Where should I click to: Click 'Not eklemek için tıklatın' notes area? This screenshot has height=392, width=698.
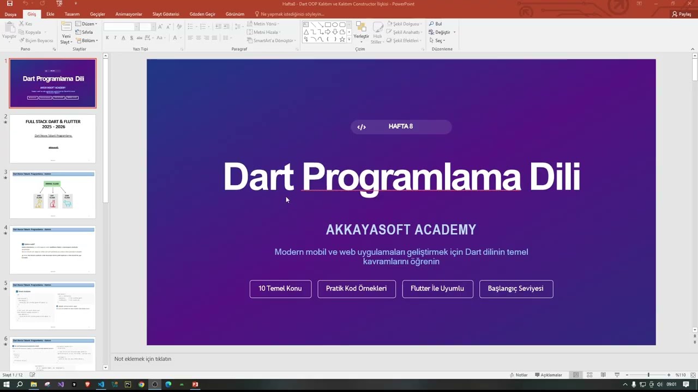pyautogui.click(x=143, y=359)
